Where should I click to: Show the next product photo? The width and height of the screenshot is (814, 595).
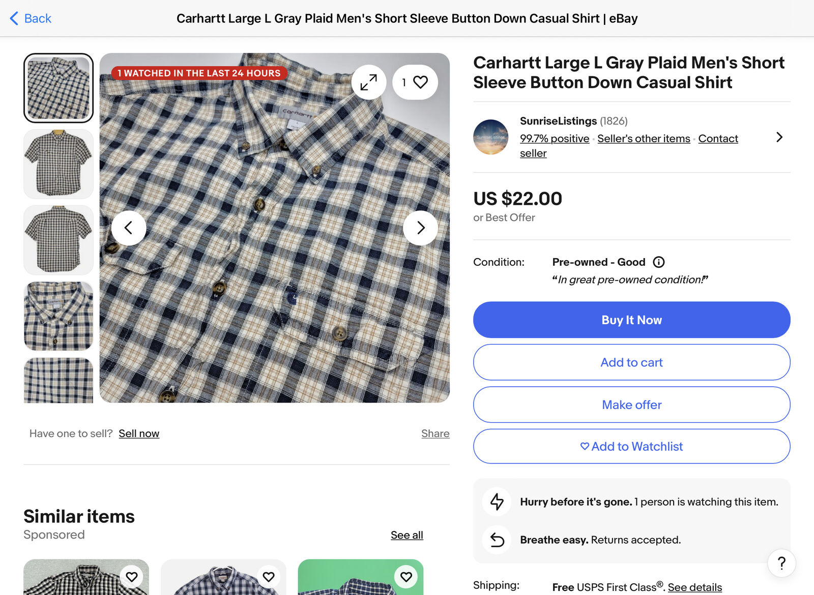coord(420,228)
